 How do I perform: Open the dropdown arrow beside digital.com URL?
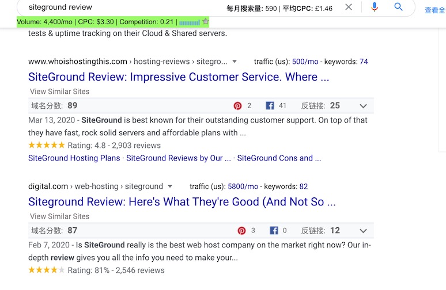[170, 186]
